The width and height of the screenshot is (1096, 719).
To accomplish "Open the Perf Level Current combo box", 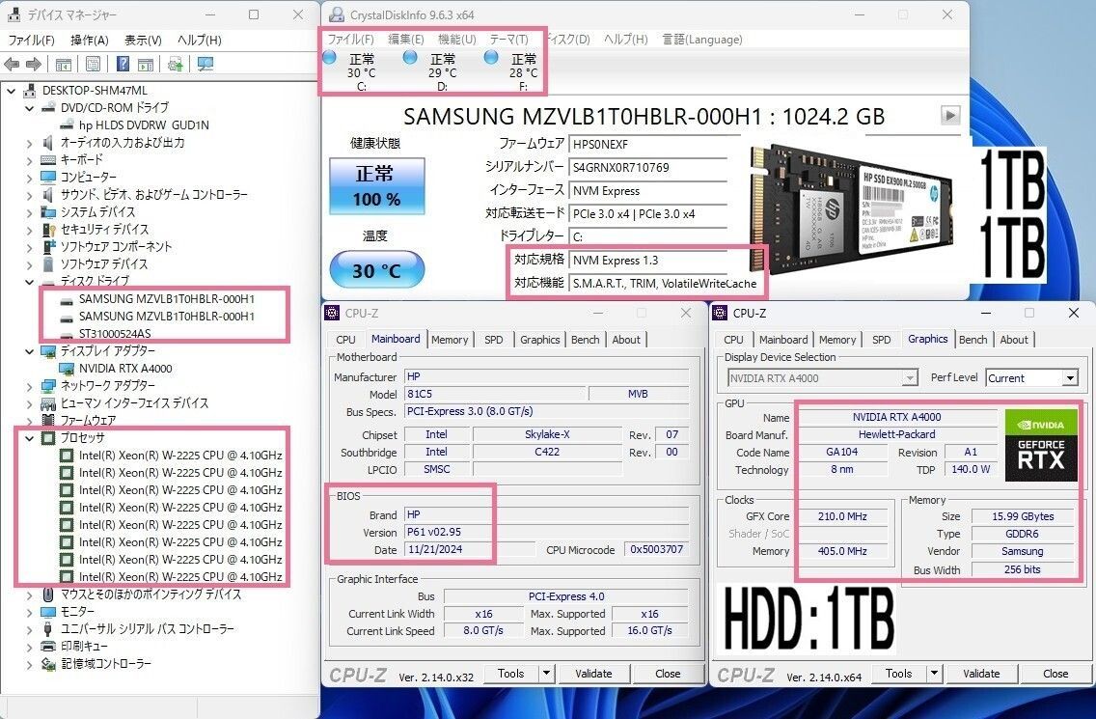I will (1031, 377).
